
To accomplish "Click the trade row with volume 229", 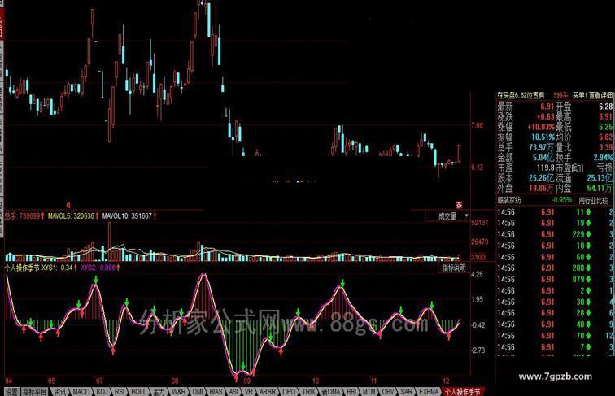I will [555, 234].
